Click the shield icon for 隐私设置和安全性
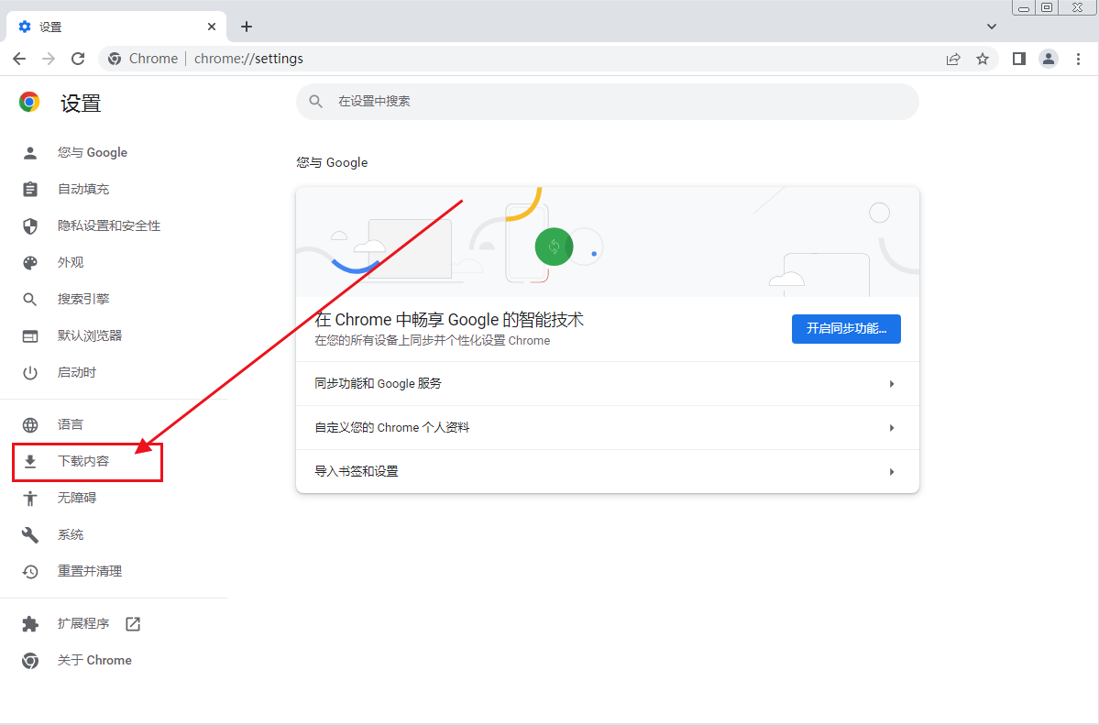 30,225
